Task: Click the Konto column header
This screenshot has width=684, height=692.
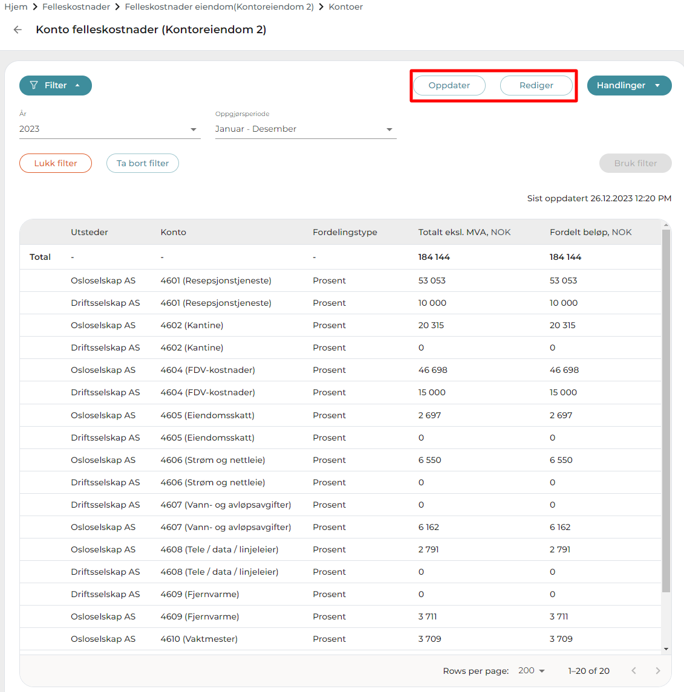Action: pyautogui.click(x=173, y=232)
